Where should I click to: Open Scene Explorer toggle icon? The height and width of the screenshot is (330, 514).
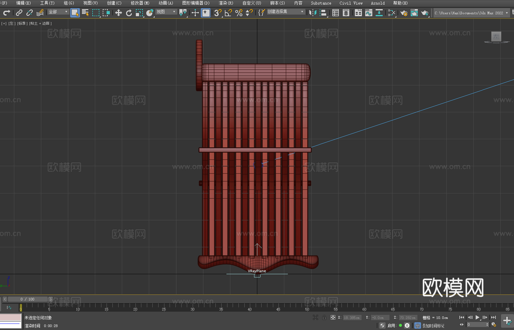[x=336, y=13]
